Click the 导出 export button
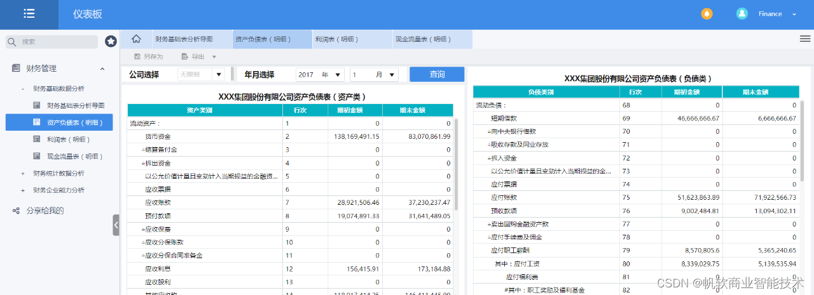The height and width of the screenshot is (295, 814). point(193,57)
